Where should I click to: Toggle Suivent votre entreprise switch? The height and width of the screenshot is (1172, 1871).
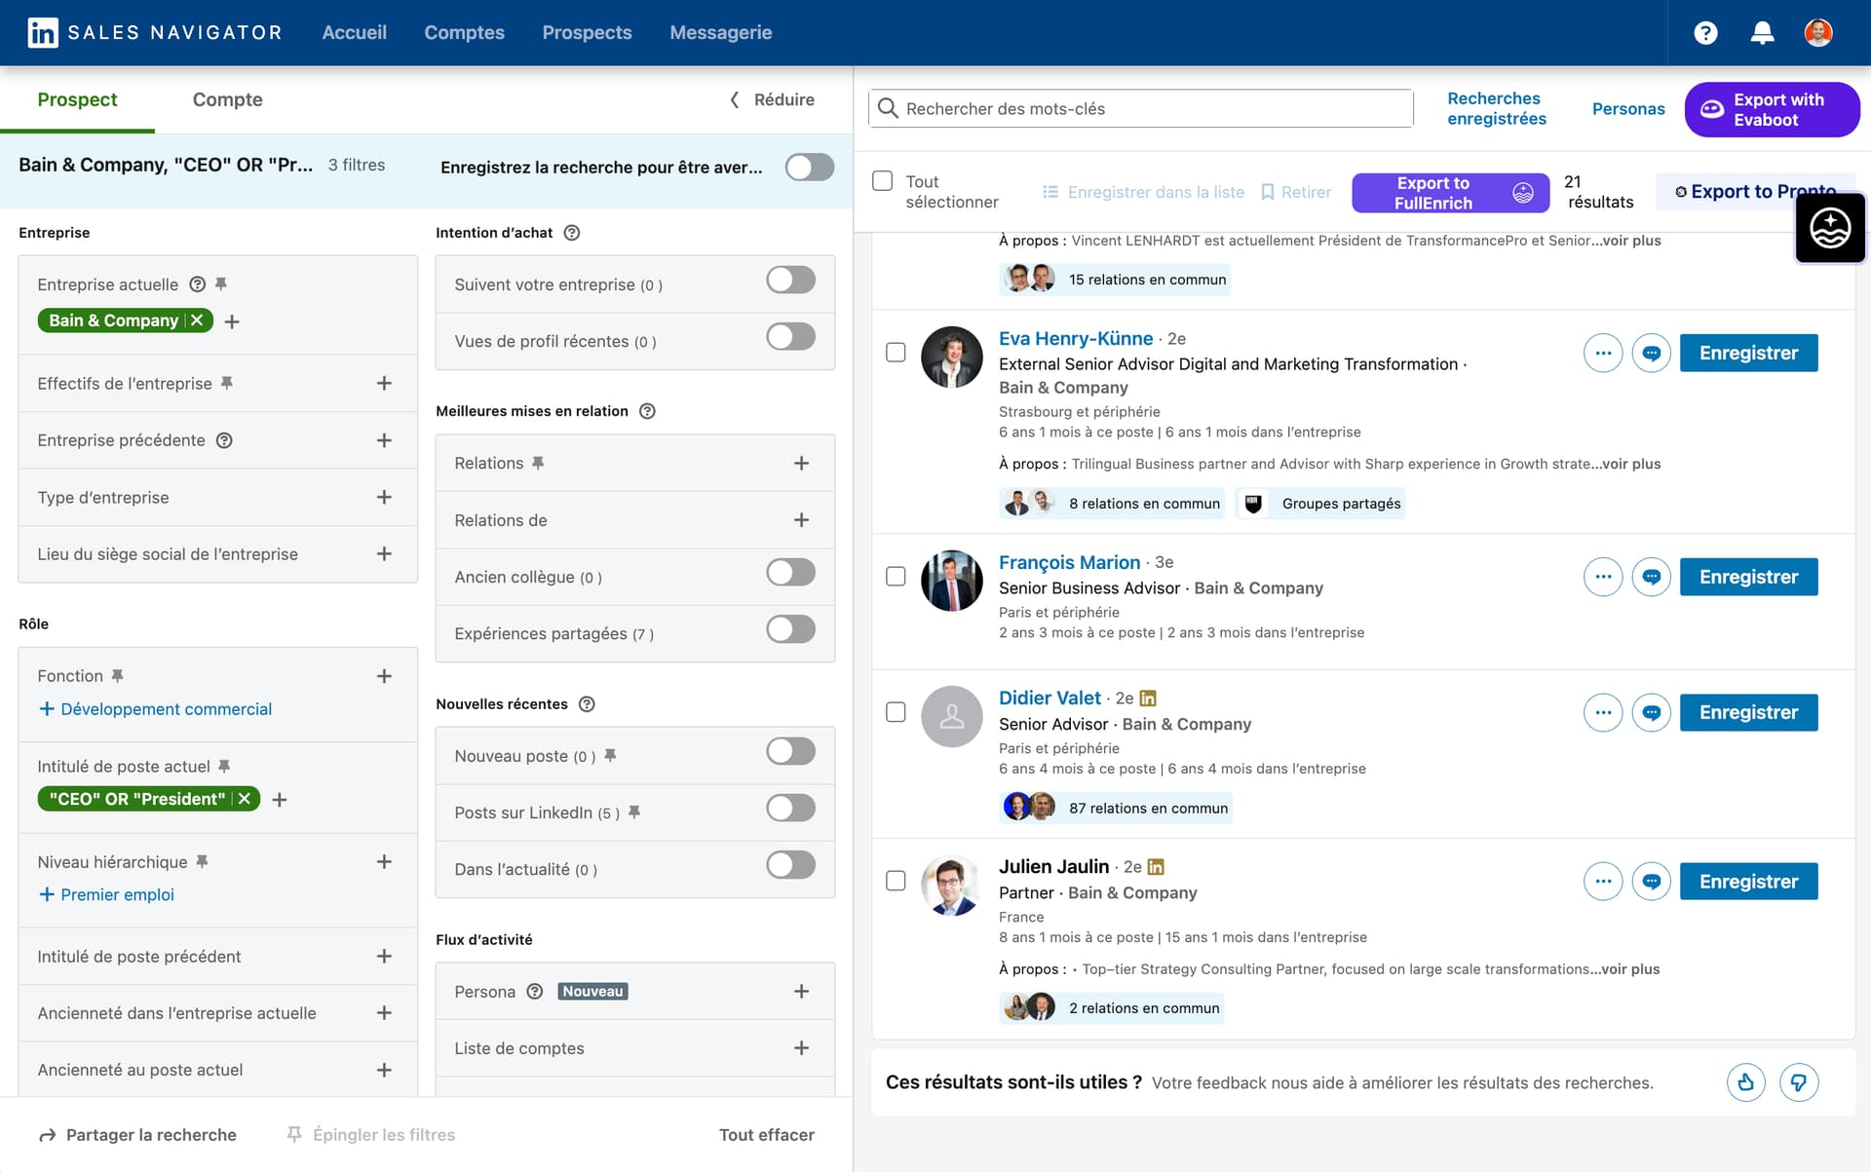pos(790,281)
